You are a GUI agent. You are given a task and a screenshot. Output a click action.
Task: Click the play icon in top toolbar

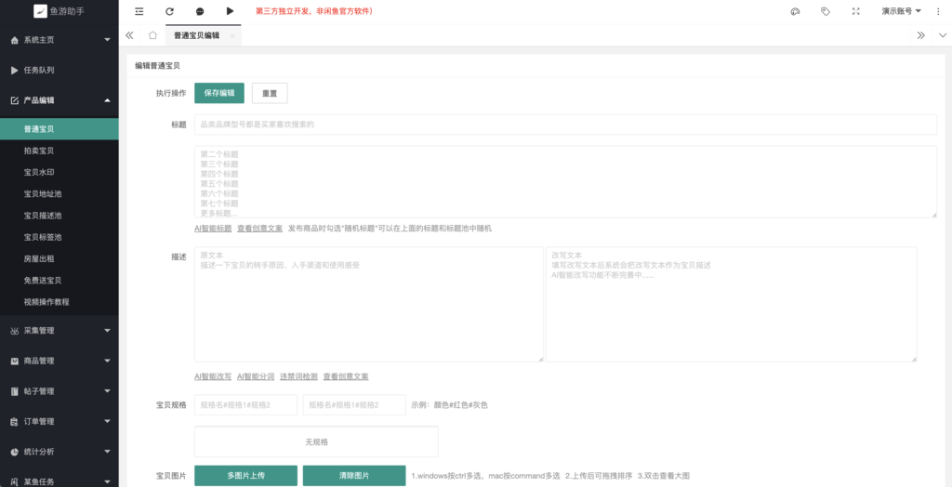click(x=231, y=11)
